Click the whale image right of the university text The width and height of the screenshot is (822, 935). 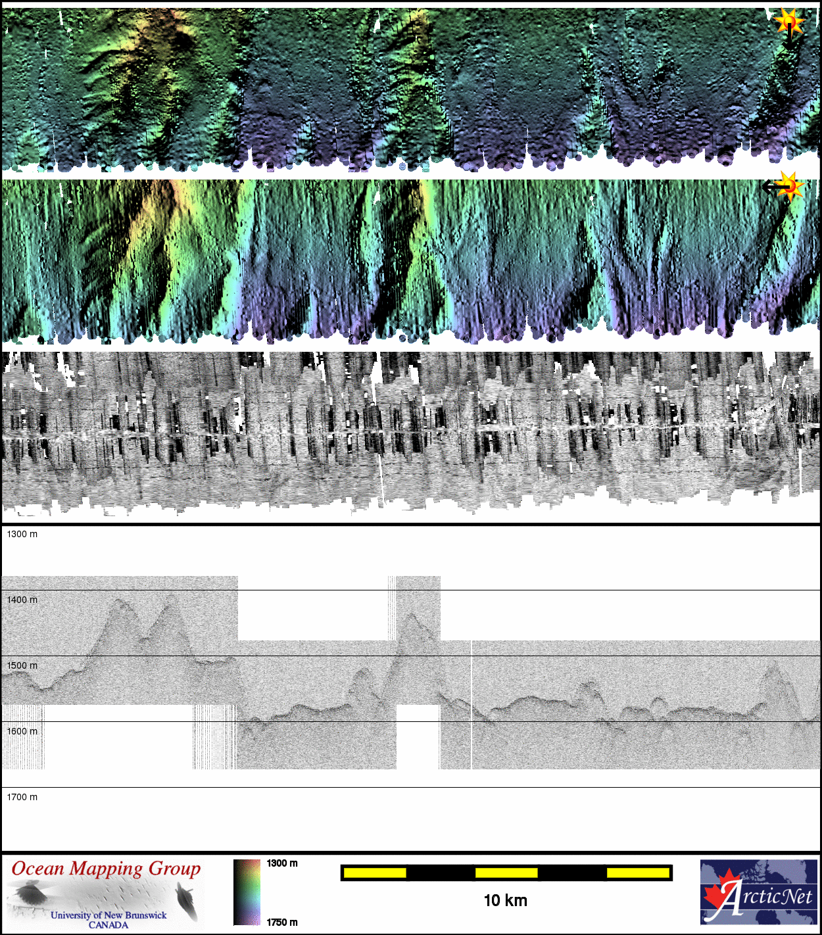click(x=186, y=900)
